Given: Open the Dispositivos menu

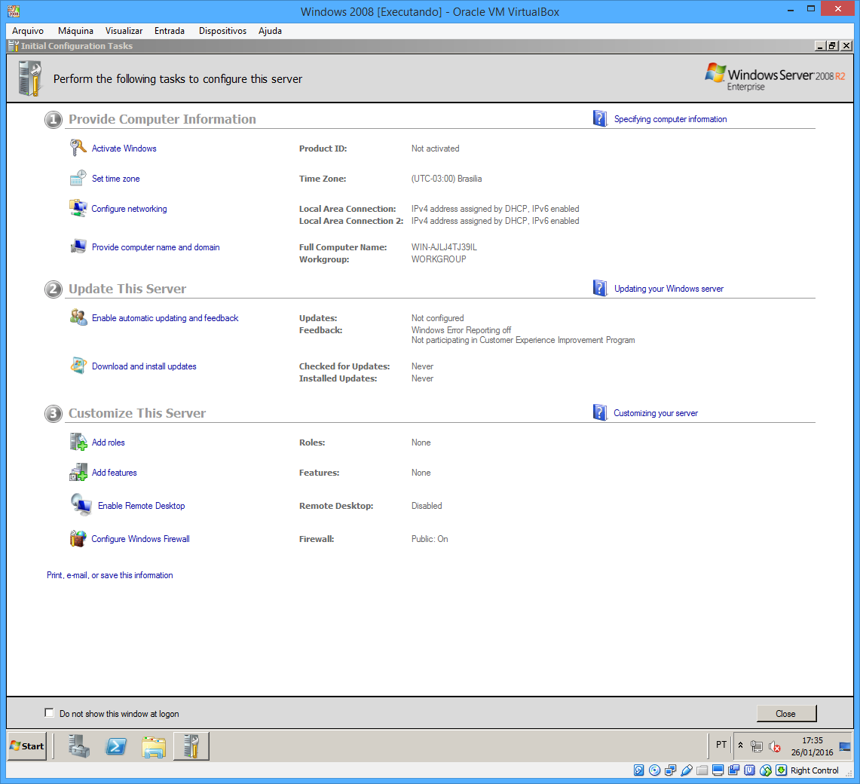Looking at the screenshot, I should click(222, 31).
